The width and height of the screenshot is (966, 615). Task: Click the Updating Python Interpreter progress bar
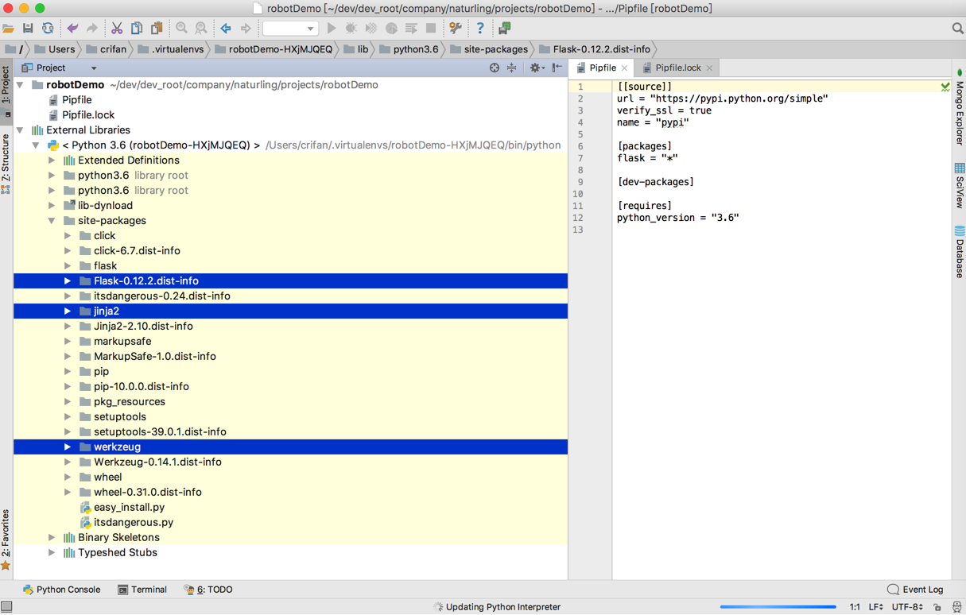pyautogui.click(x=777, y=607)
